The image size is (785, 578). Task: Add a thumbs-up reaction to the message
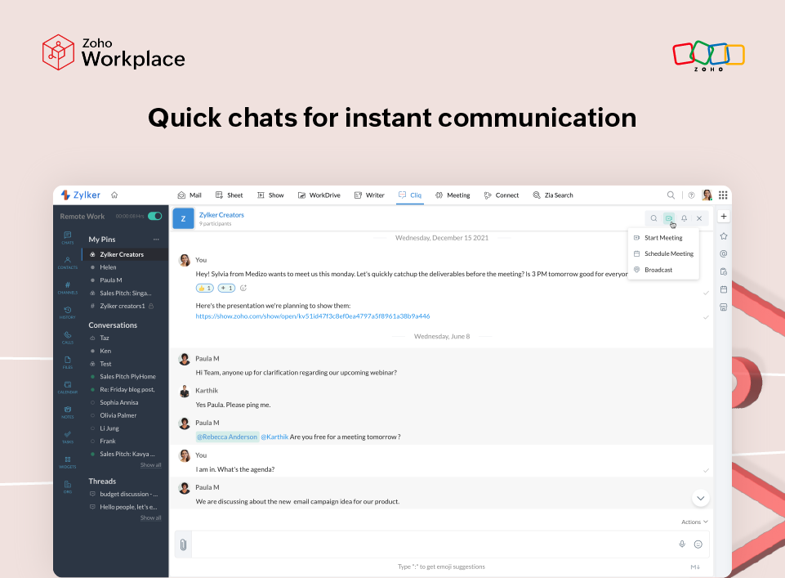[203, 287]
